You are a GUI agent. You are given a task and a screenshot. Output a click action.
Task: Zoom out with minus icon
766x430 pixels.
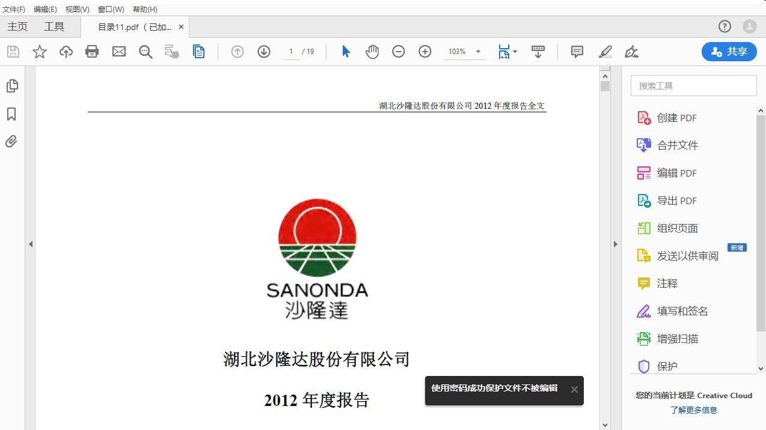click(399, 52)
